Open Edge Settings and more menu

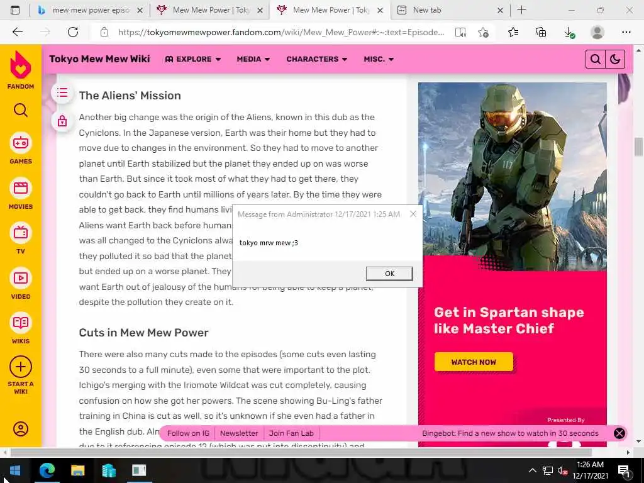point(626,32)
